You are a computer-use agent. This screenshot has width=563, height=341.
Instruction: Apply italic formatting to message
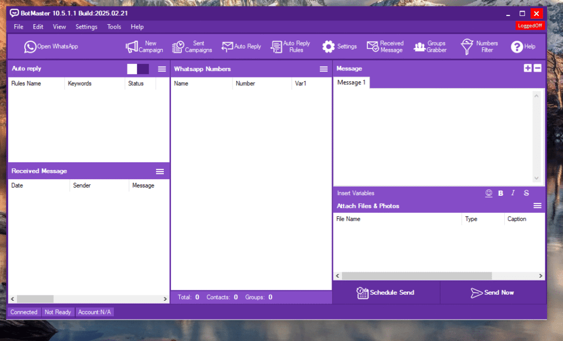click(513, 193)
